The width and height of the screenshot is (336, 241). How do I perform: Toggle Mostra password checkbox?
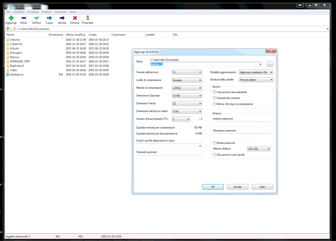click(x=214, y=143)
